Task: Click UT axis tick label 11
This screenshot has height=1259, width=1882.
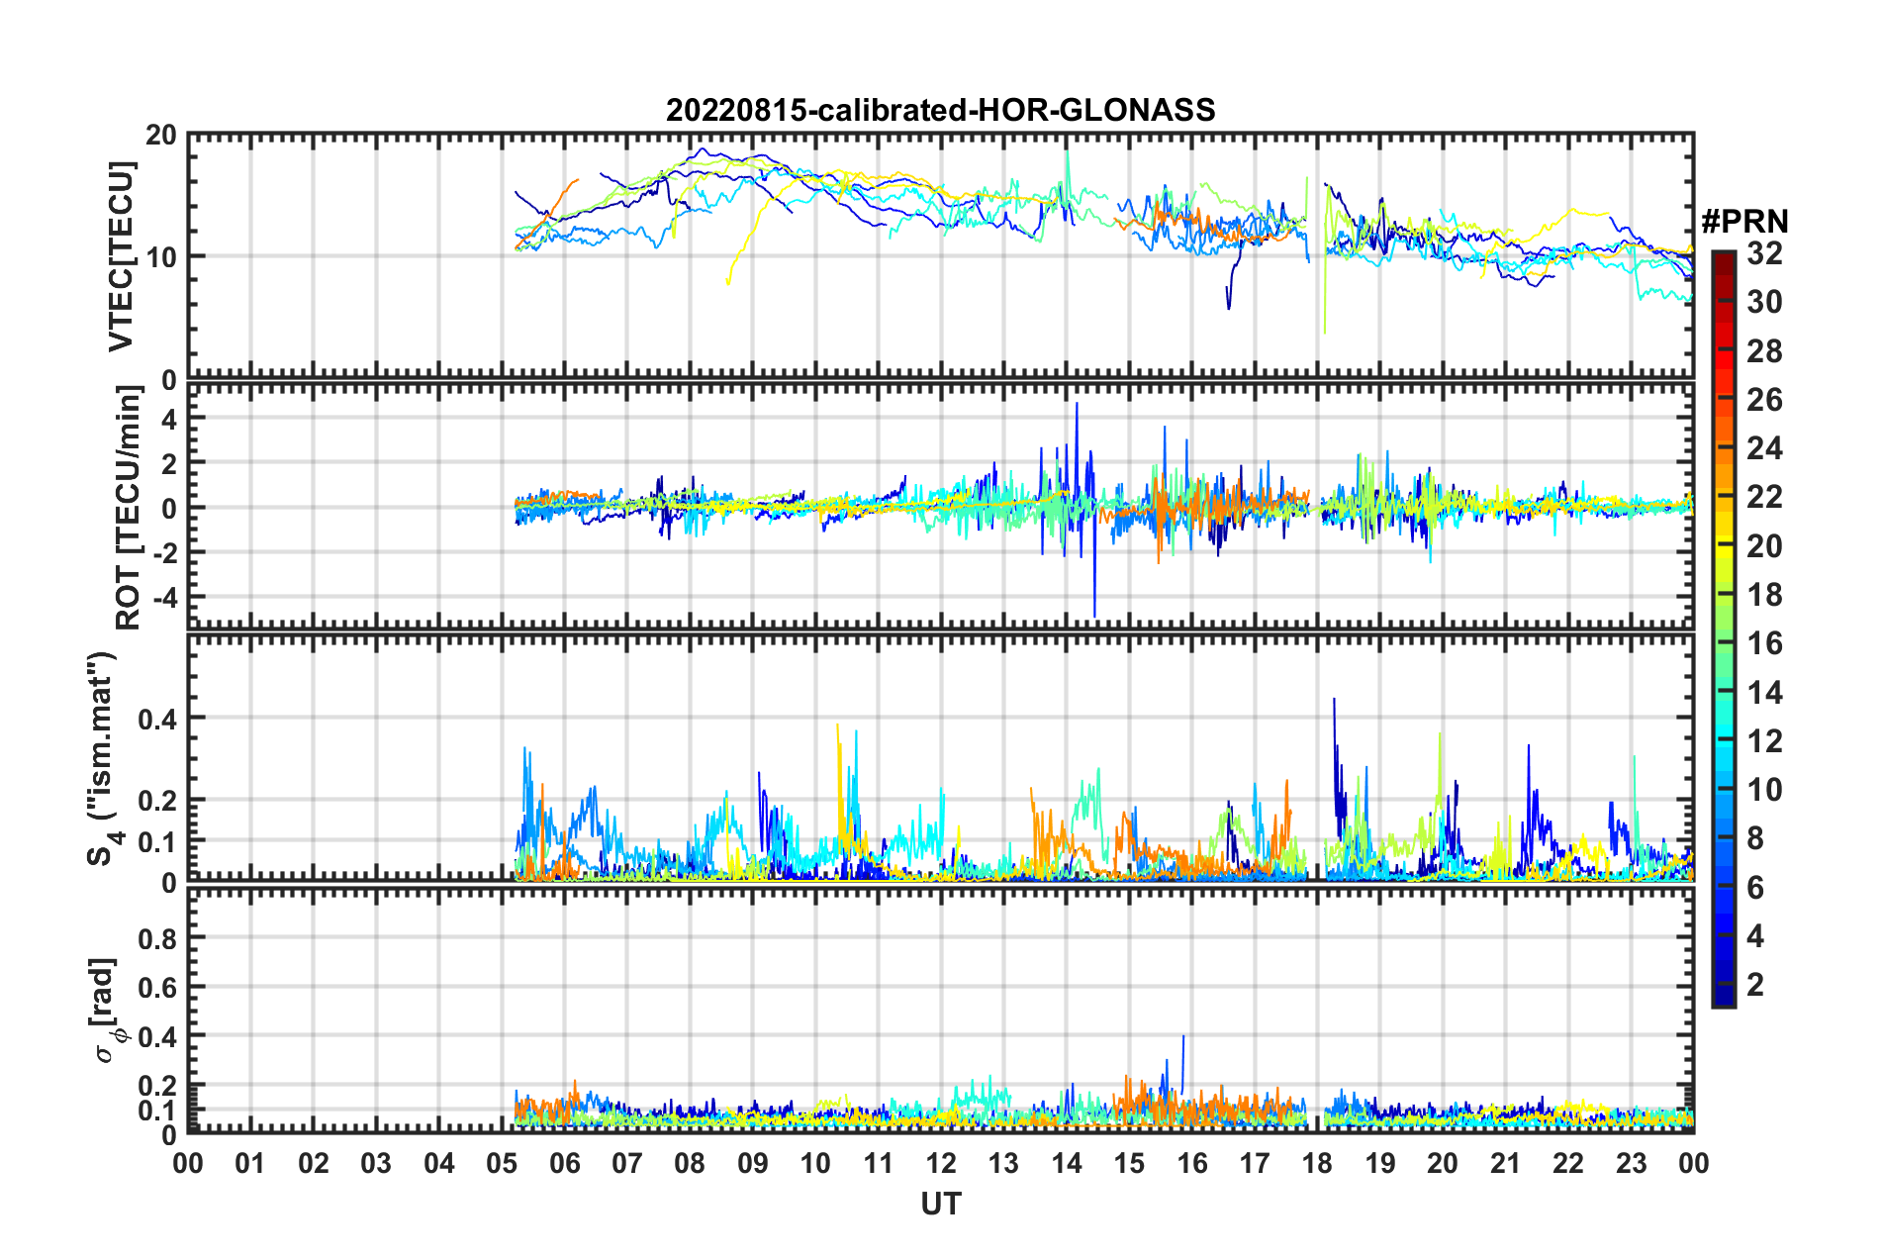Action: click(879, 1164)
